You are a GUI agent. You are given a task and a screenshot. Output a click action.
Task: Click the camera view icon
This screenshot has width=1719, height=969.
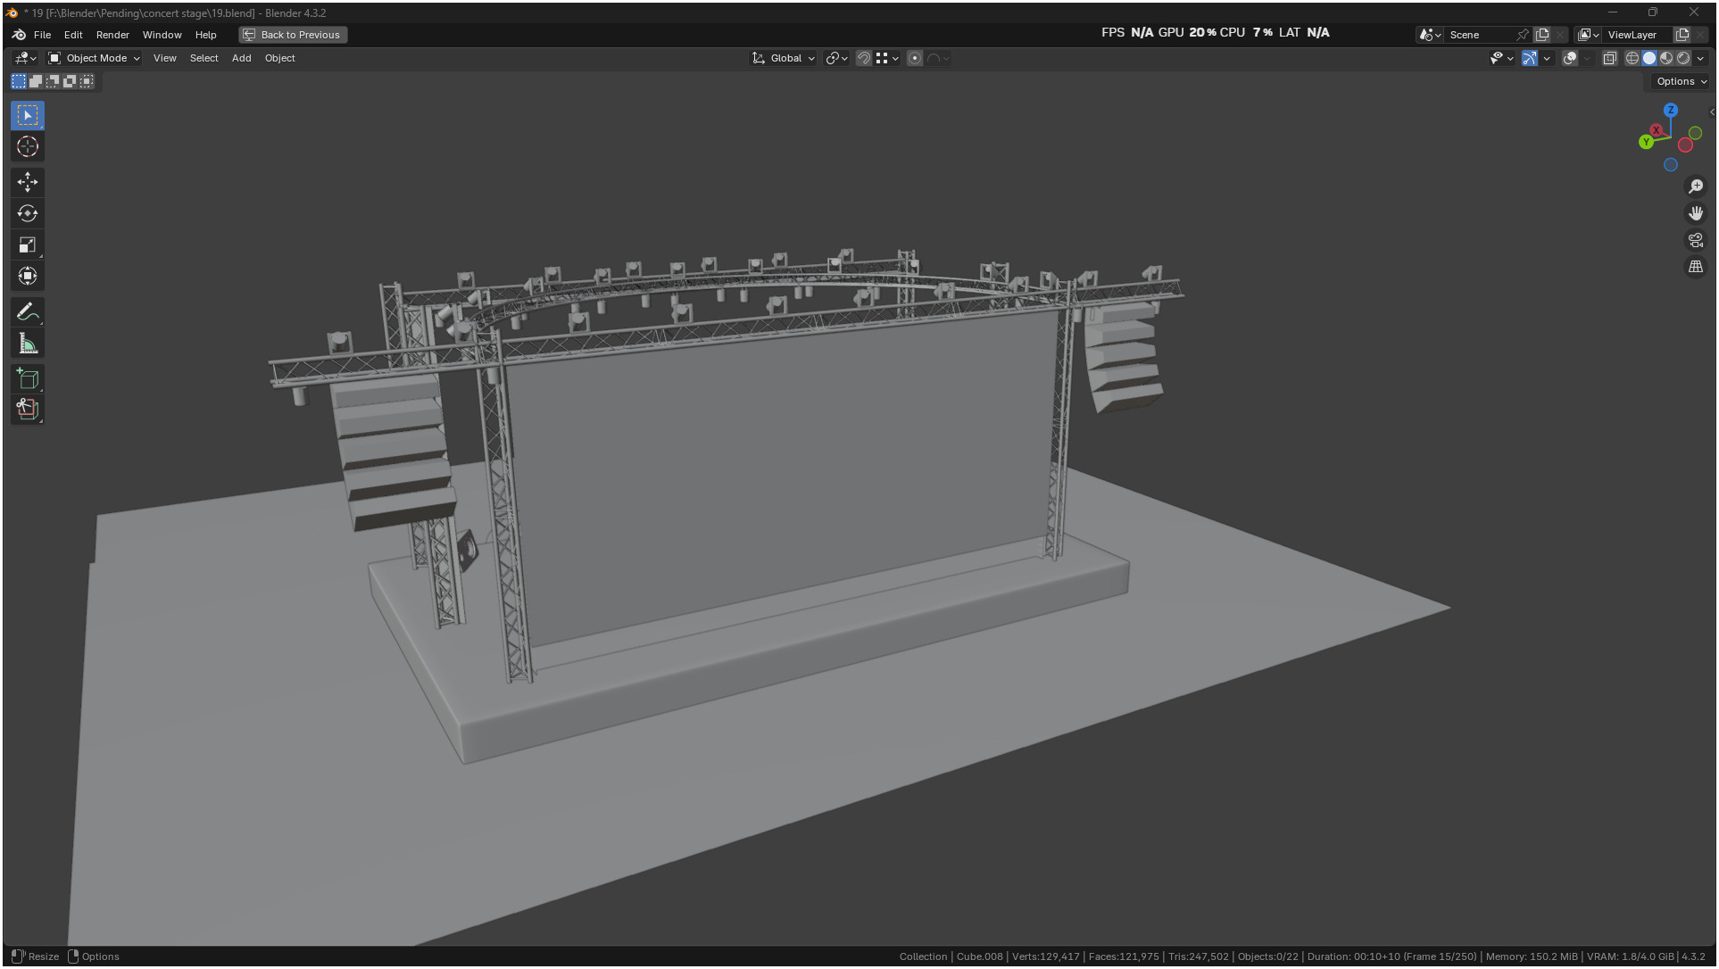[1695, 240]
